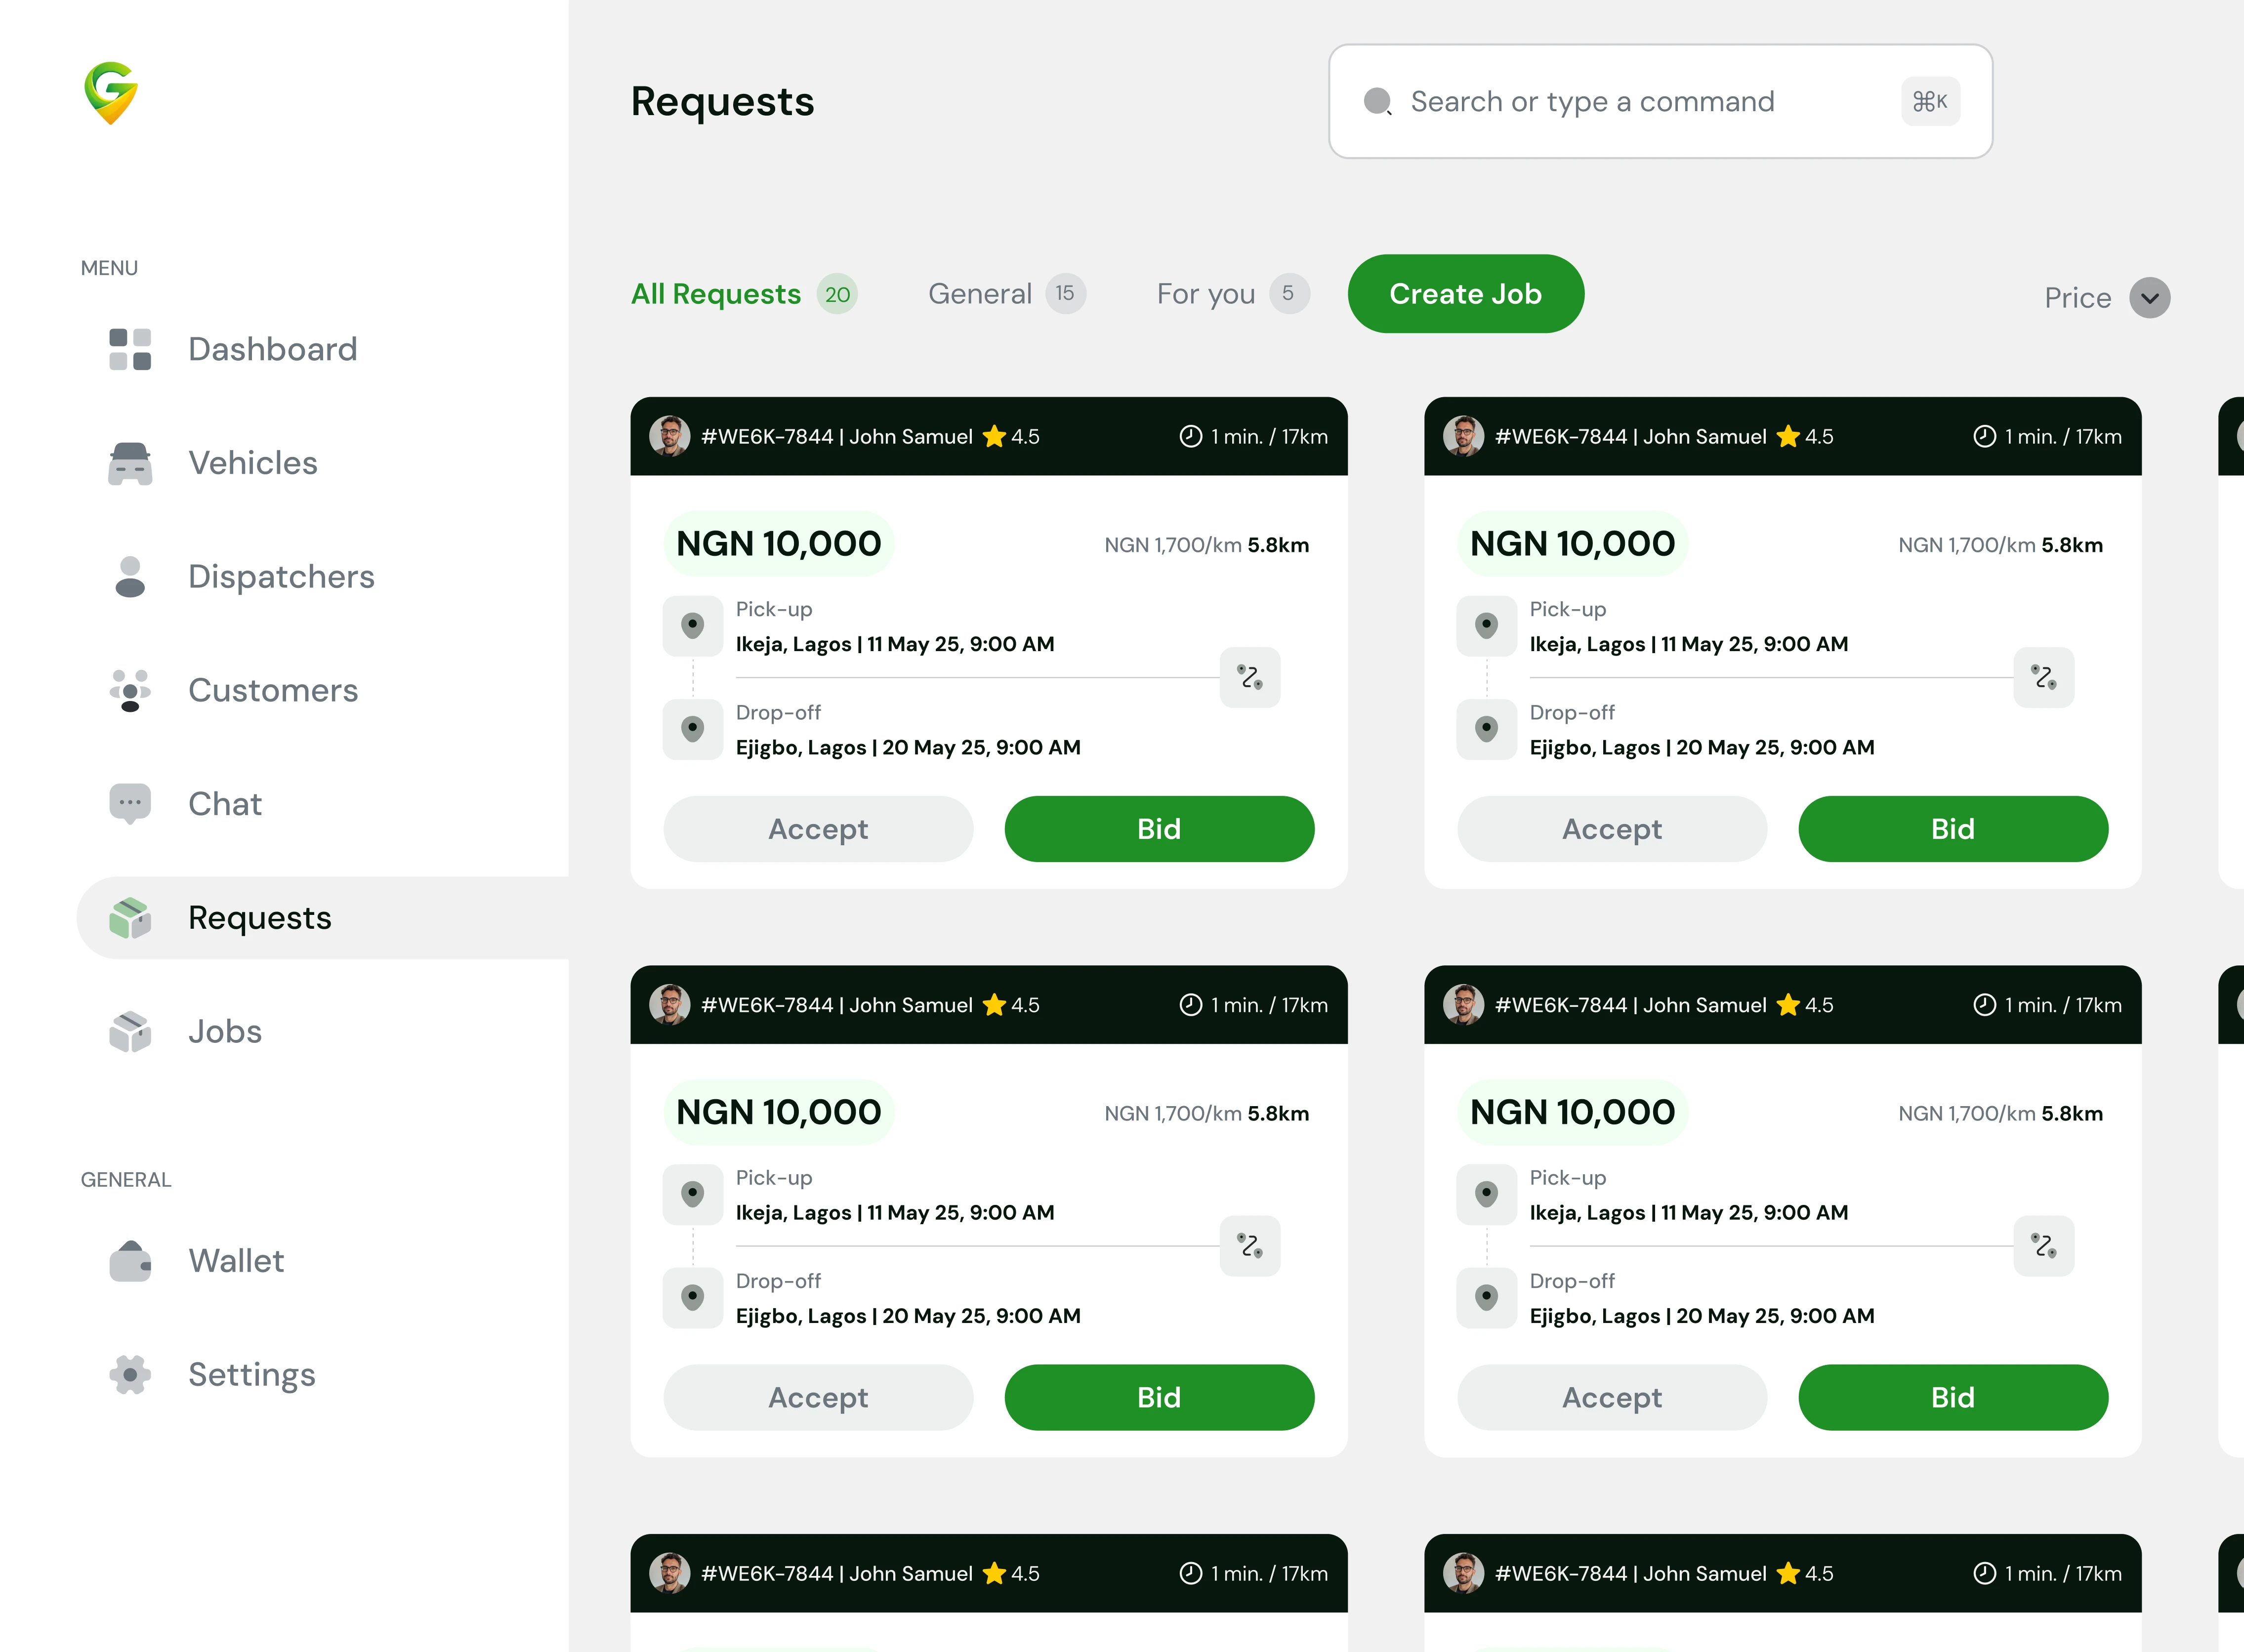Expand the chevron next to Price
The image size is (2244, 1652).
(2150, 297)
